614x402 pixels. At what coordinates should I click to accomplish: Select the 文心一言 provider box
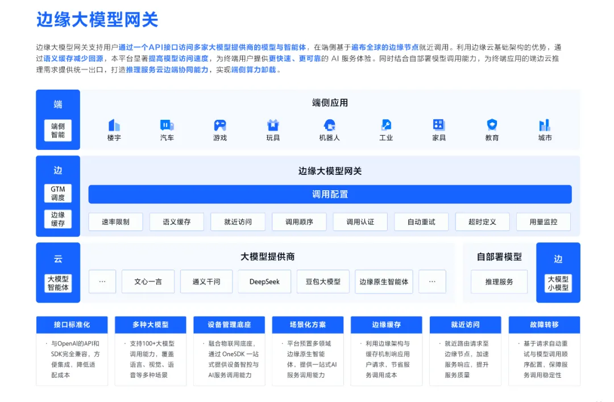(148, 282)
